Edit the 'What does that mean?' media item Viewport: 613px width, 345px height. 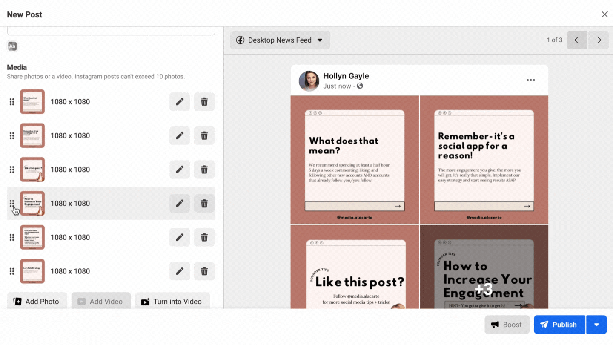[x=180, y=102]
